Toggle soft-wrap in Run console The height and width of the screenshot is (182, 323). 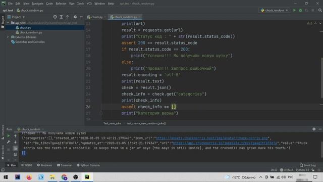click(16, 148)
